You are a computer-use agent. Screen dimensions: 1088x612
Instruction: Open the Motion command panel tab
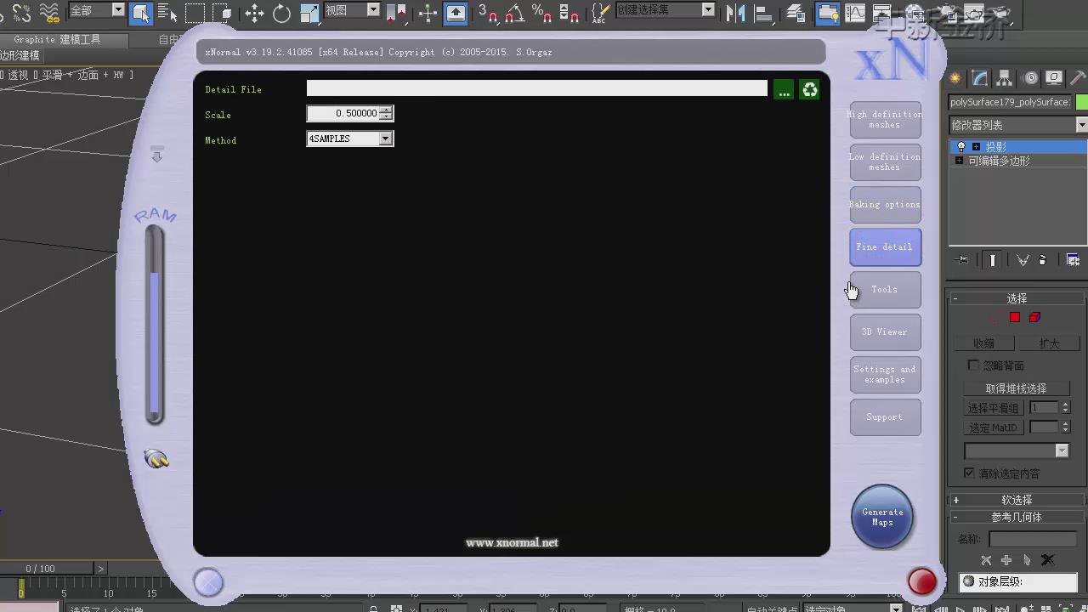tap(1030, 78)
